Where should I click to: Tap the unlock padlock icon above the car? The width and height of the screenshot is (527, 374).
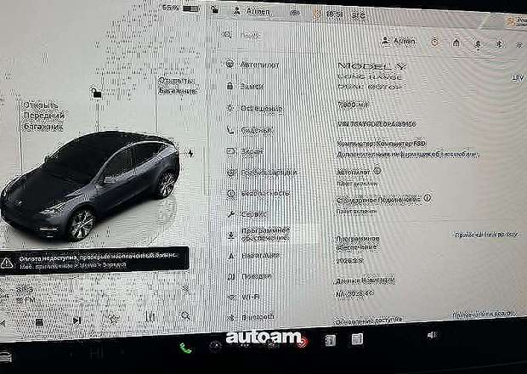[x=96, y=93]
